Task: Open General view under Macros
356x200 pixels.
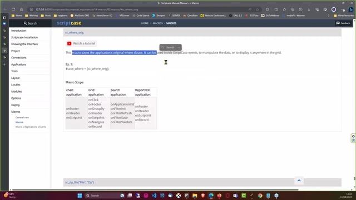Action: (22, 118)
